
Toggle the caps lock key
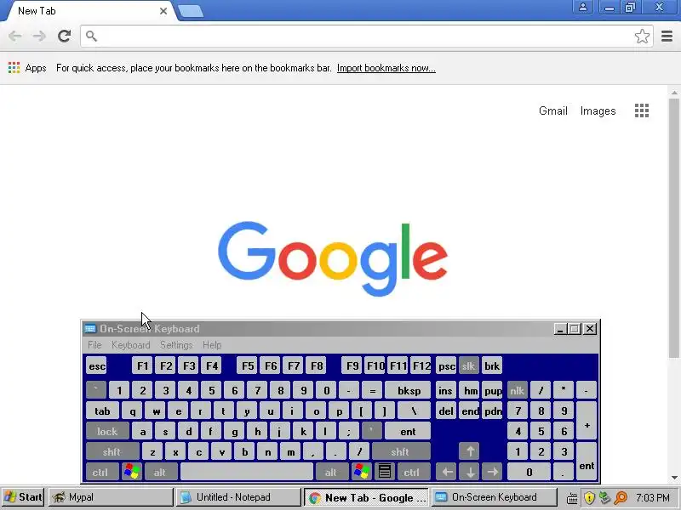[107, 432]
